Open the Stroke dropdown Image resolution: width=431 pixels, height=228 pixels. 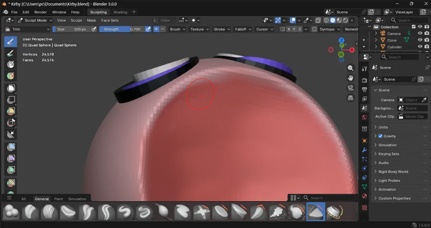(222, 29)
